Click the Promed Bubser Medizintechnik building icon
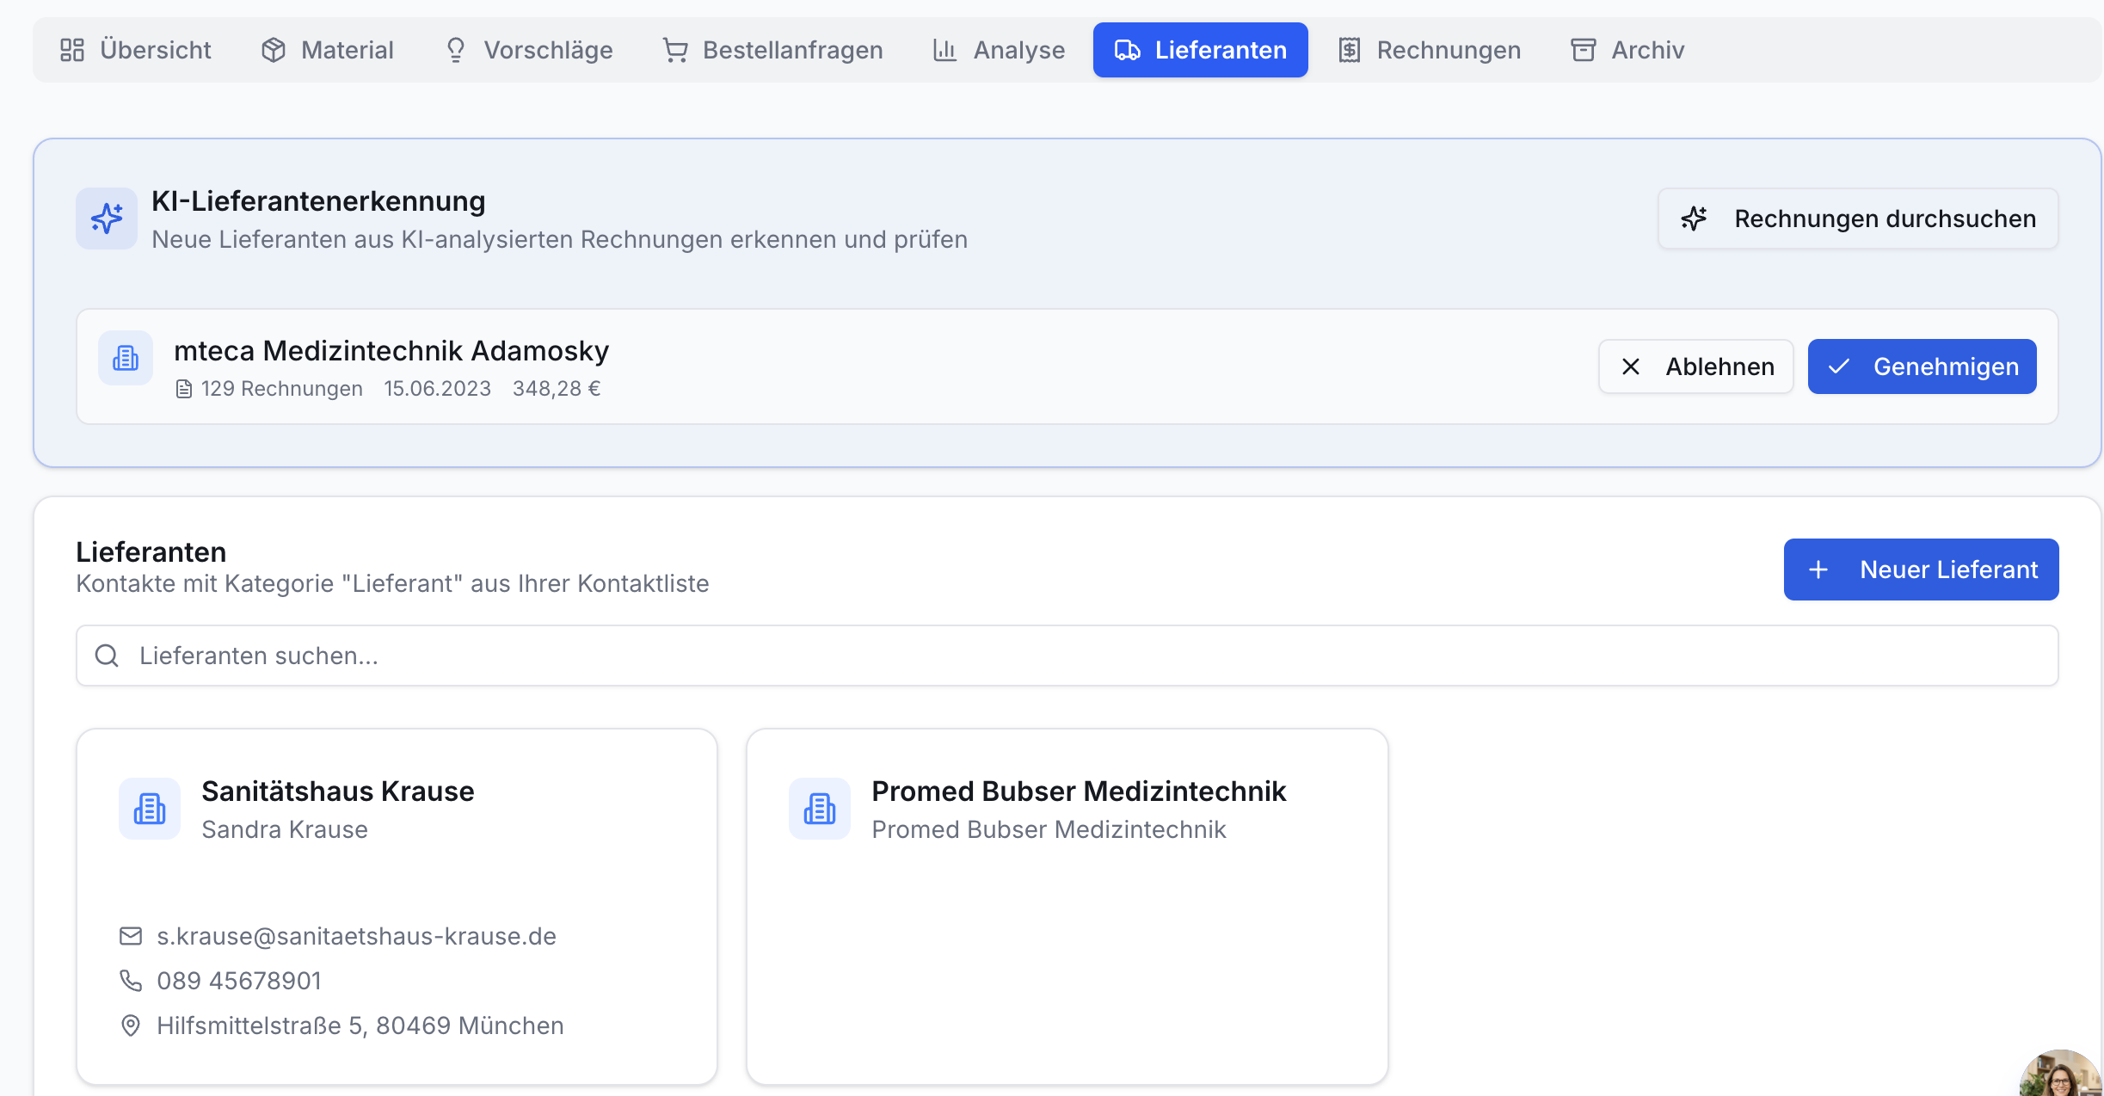Image resolution: width=2104 pixels, height=1096 pixels. point(820,809)
